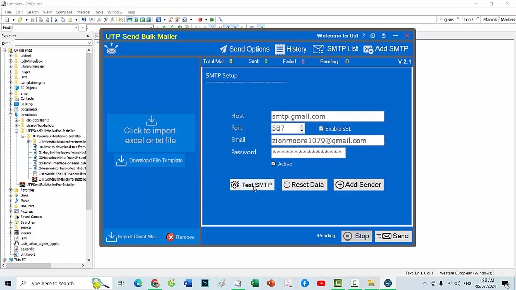Screen dimensions: 516x290
Task: Open the Find dropdown in EmEditor toolbar
Action: click(76, 28)
